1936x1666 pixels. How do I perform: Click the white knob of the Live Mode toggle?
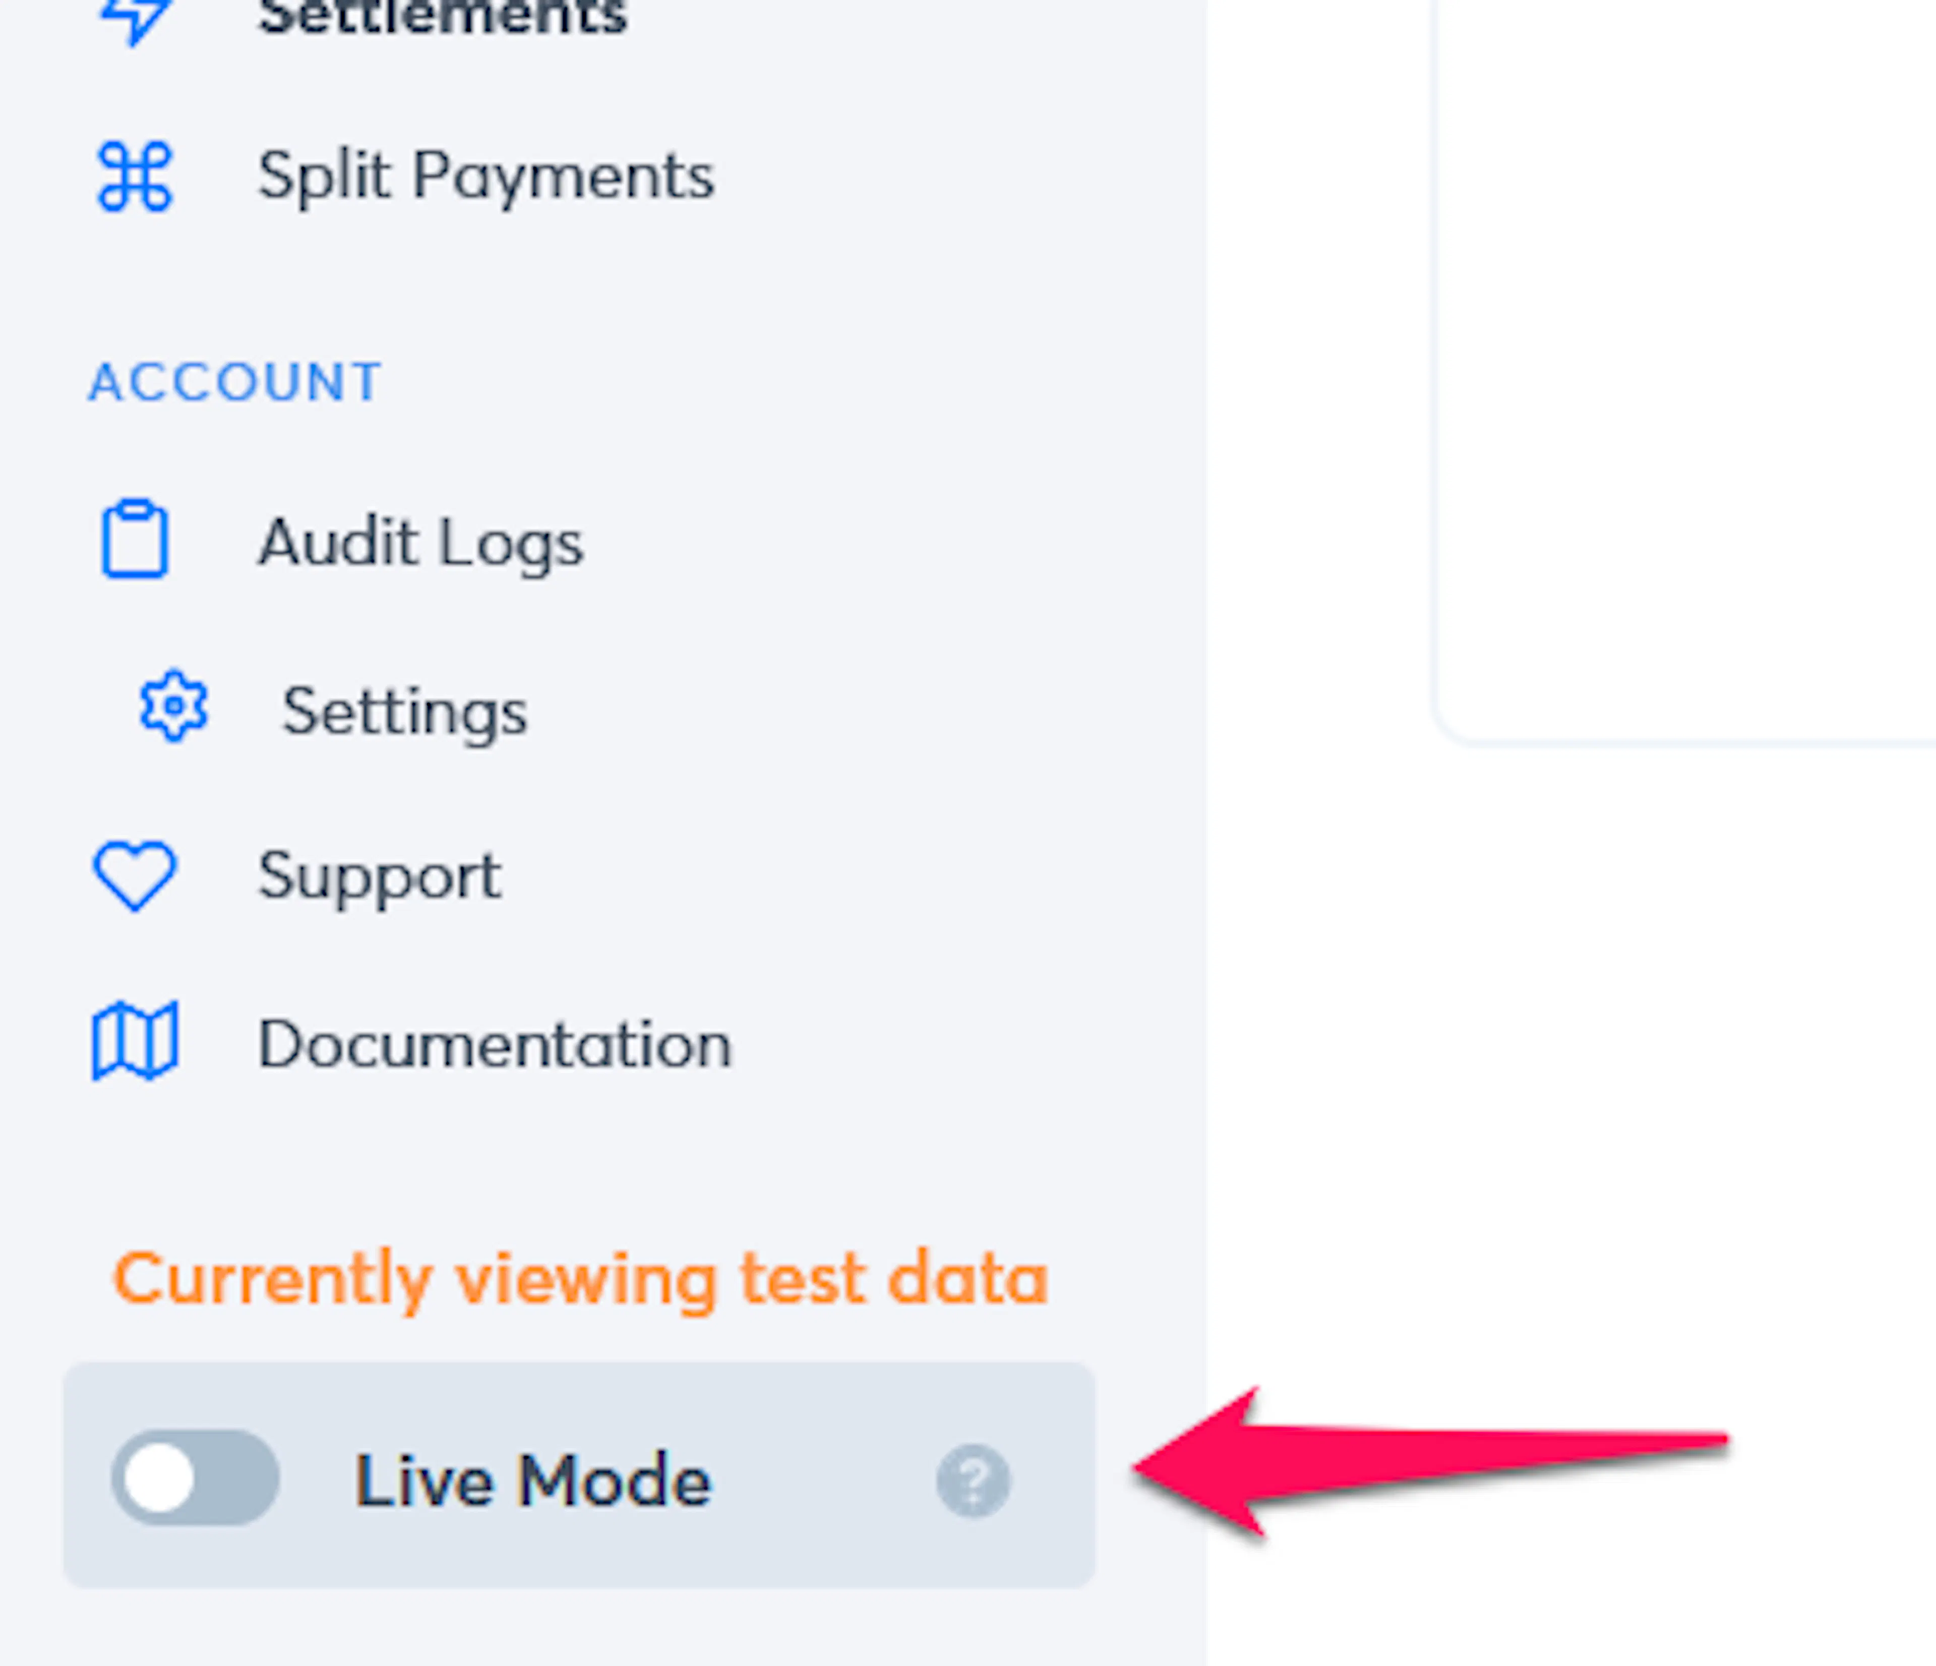[x=159, y=1478]
